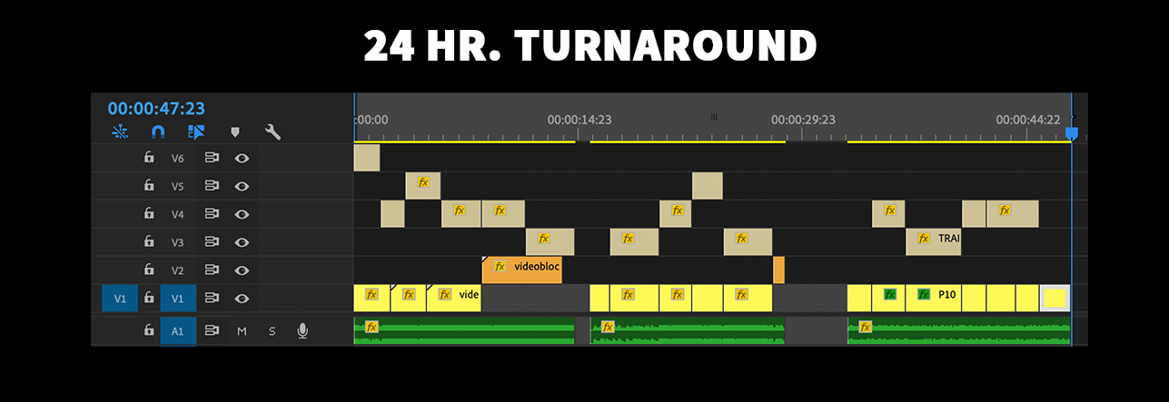Select the vide clip on V1
The width and height of the screenshot is (1169, 402).
pyautogui.click(x=453, y=298)
